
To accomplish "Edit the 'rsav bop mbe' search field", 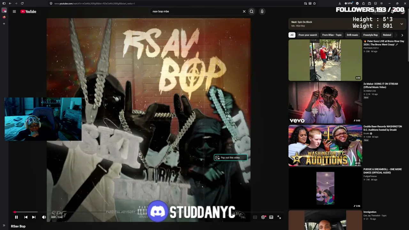I will click(196, 11).
